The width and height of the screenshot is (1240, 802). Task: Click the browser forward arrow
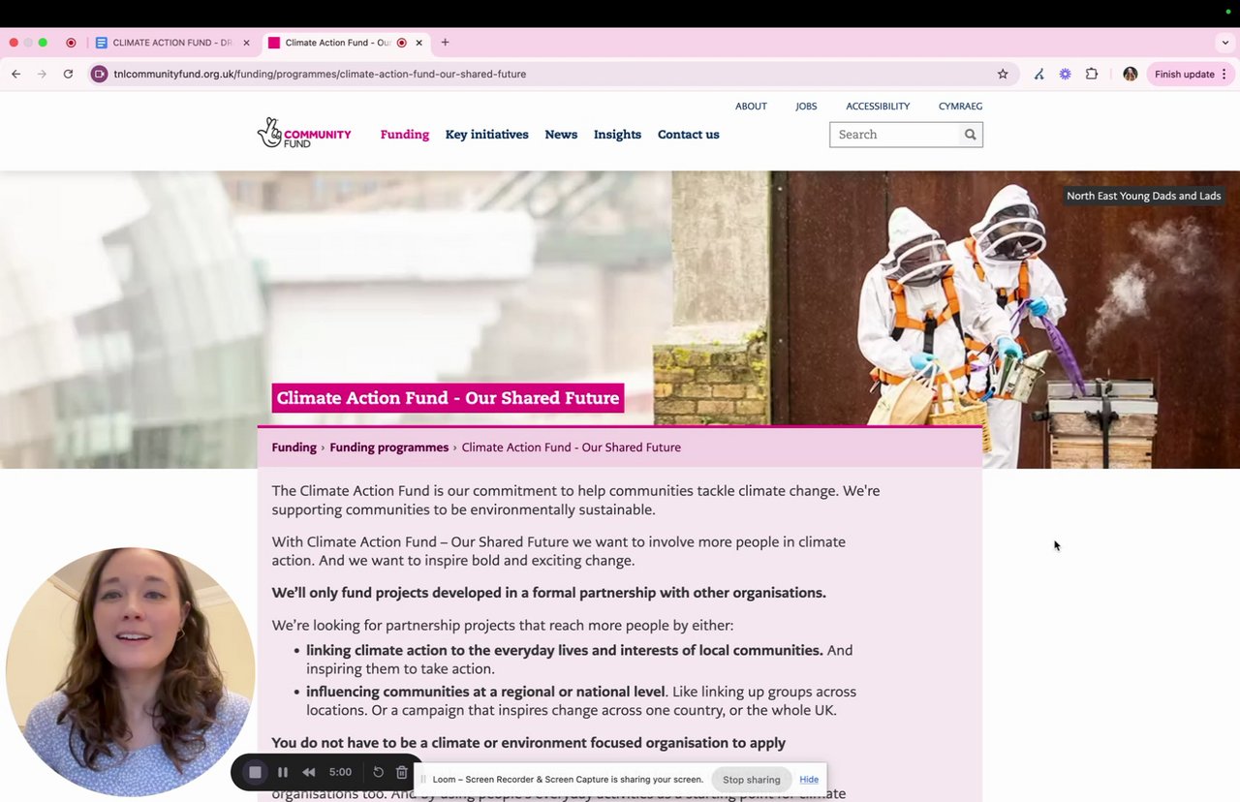(x=42, y=74)
